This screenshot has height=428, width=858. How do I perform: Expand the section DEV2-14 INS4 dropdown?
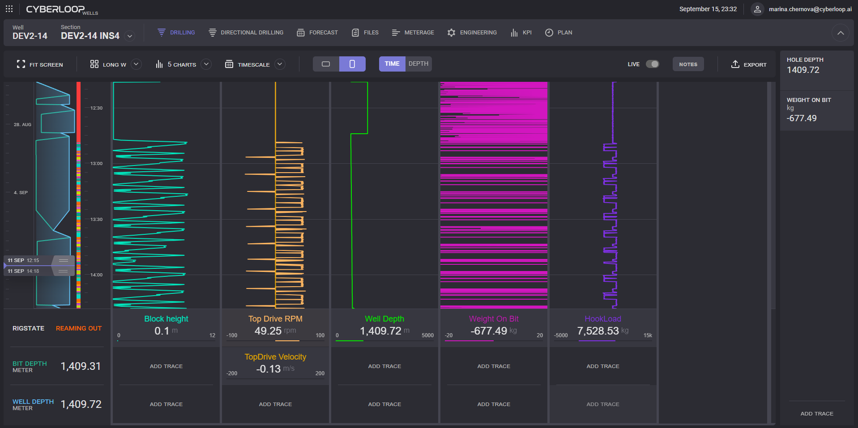click(x=130, y=36)
